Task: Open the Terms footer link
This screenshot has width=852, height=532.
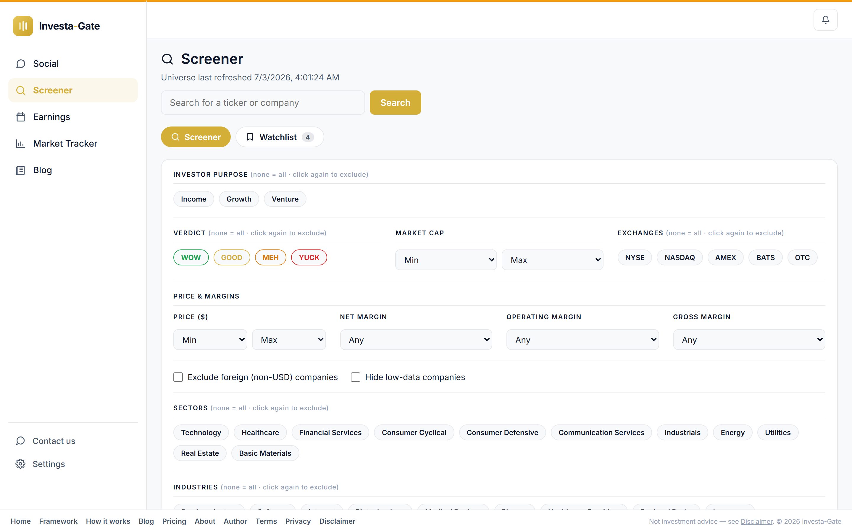Action: (266, 521)
